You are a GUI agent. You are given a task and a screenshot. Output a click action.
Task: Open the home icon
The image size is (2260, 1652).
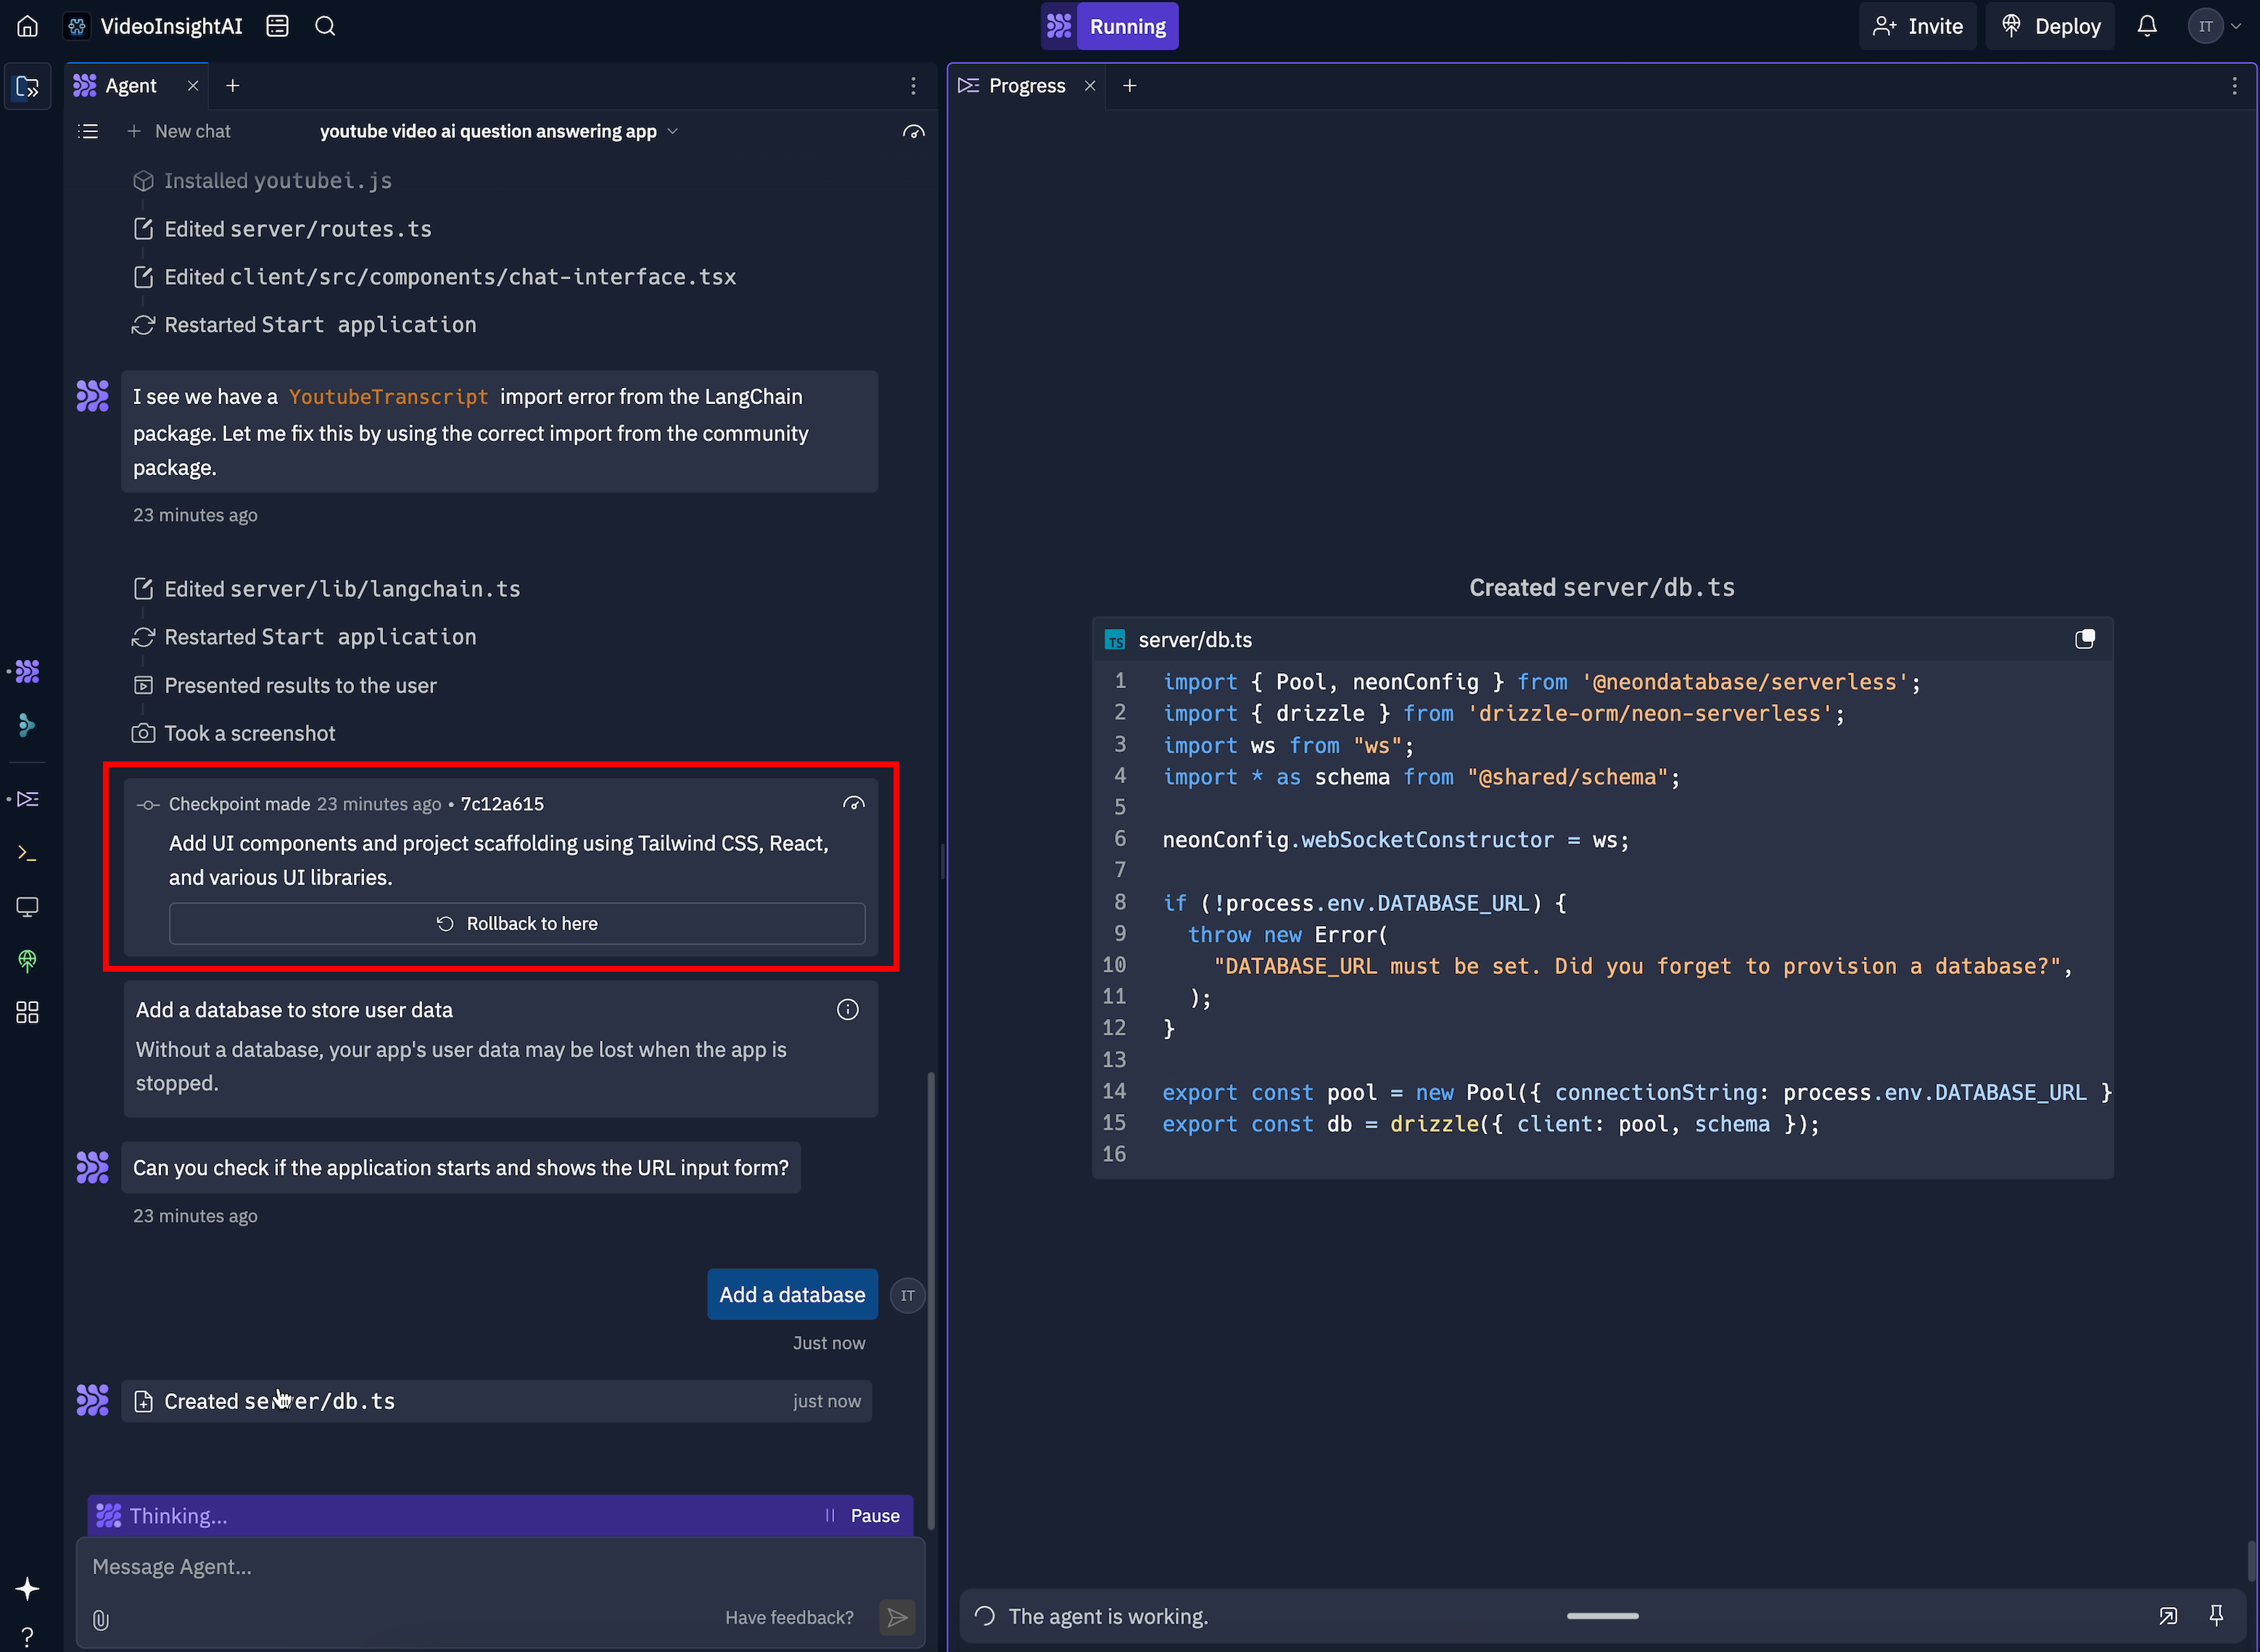pos(28,26)
